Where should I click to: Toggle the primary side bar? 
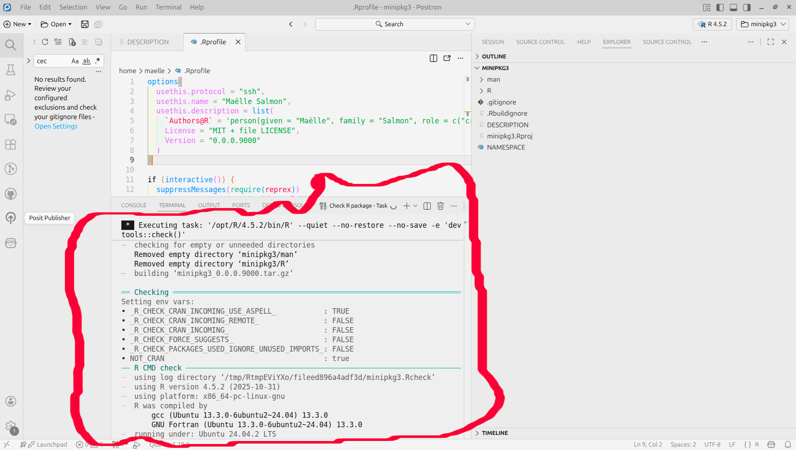click(x=720, y=7)
